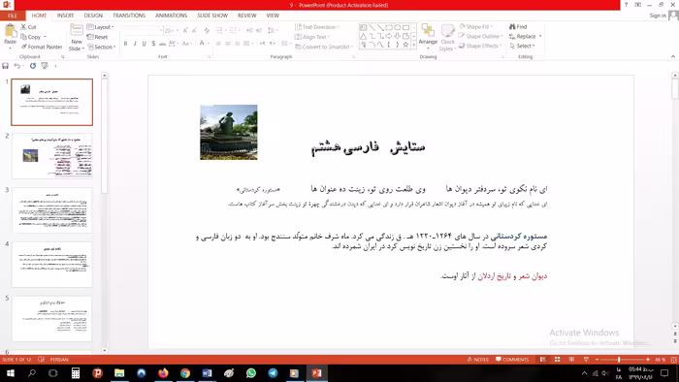Open WhatsApp from the taskbar
This screenshot has width=679, height=382.
(250, 373)
